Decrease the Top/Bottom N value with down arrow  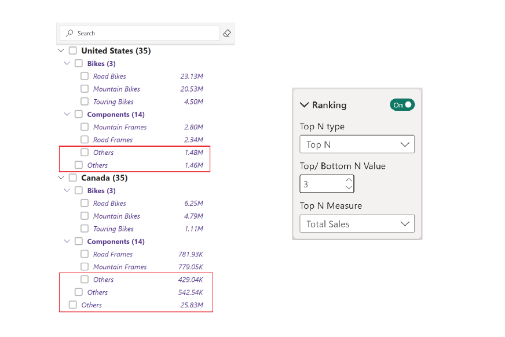point(349,187)
